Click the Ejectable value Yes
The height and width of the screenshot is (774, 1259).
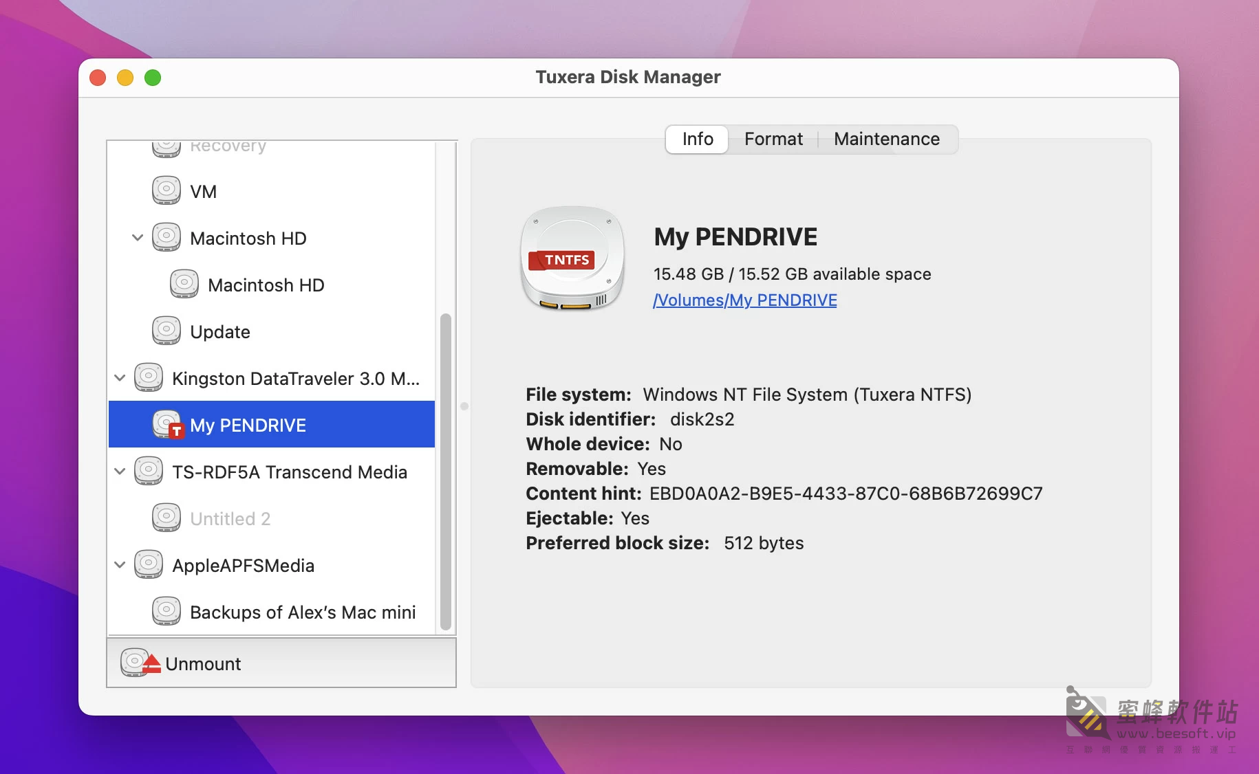click(x=635, y=518)
